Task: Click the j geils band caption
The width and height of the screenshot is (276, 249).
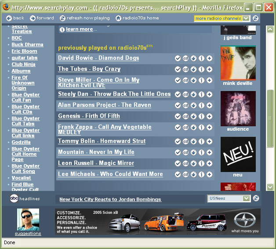Action: tap(238, 37)
